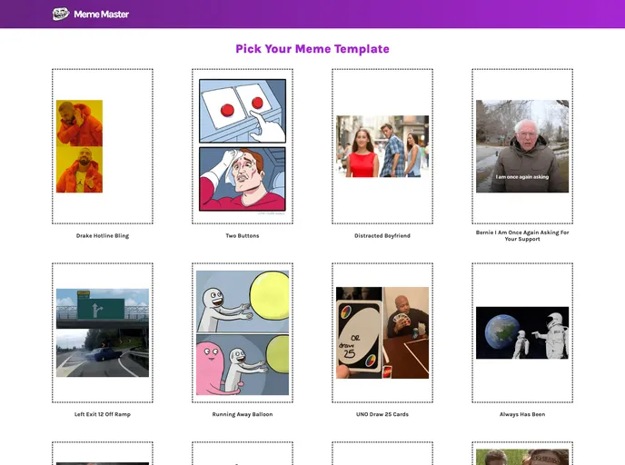The width and height of the screenshot is (625, 465).
Task: Choose the Two Buttons meme template
Action: (x=243, y=146)
